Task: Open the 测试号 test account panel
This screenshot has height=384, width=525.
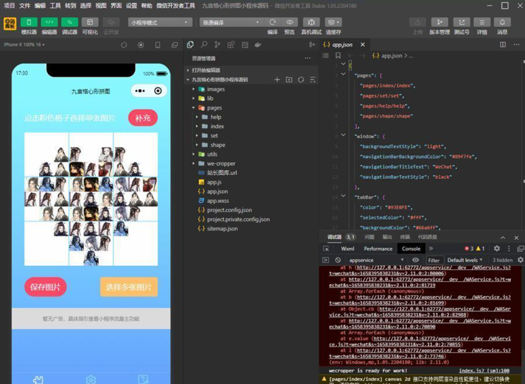Action: [x=461, y=22]
